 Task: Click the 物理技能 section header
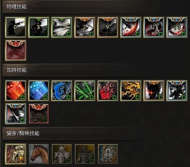coord(17,7)
